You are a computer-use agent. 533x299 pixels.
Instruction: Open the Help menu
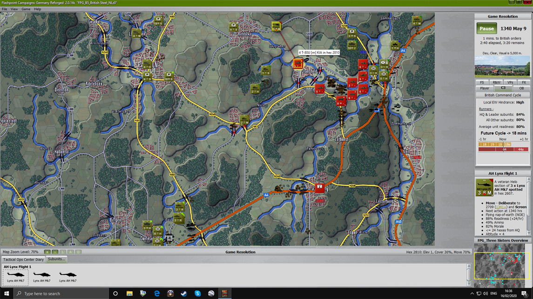[37, 9]
